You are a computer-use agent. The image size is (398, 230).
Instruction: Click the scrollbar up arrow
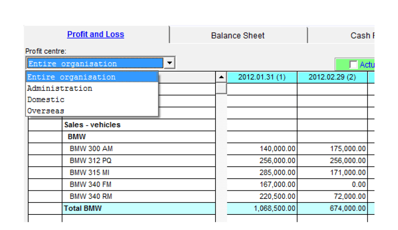click(221, 77)
